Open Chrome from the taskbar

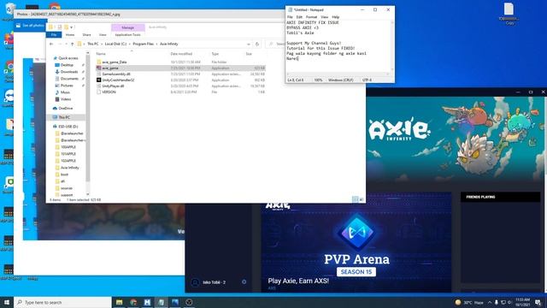[133, 302]
